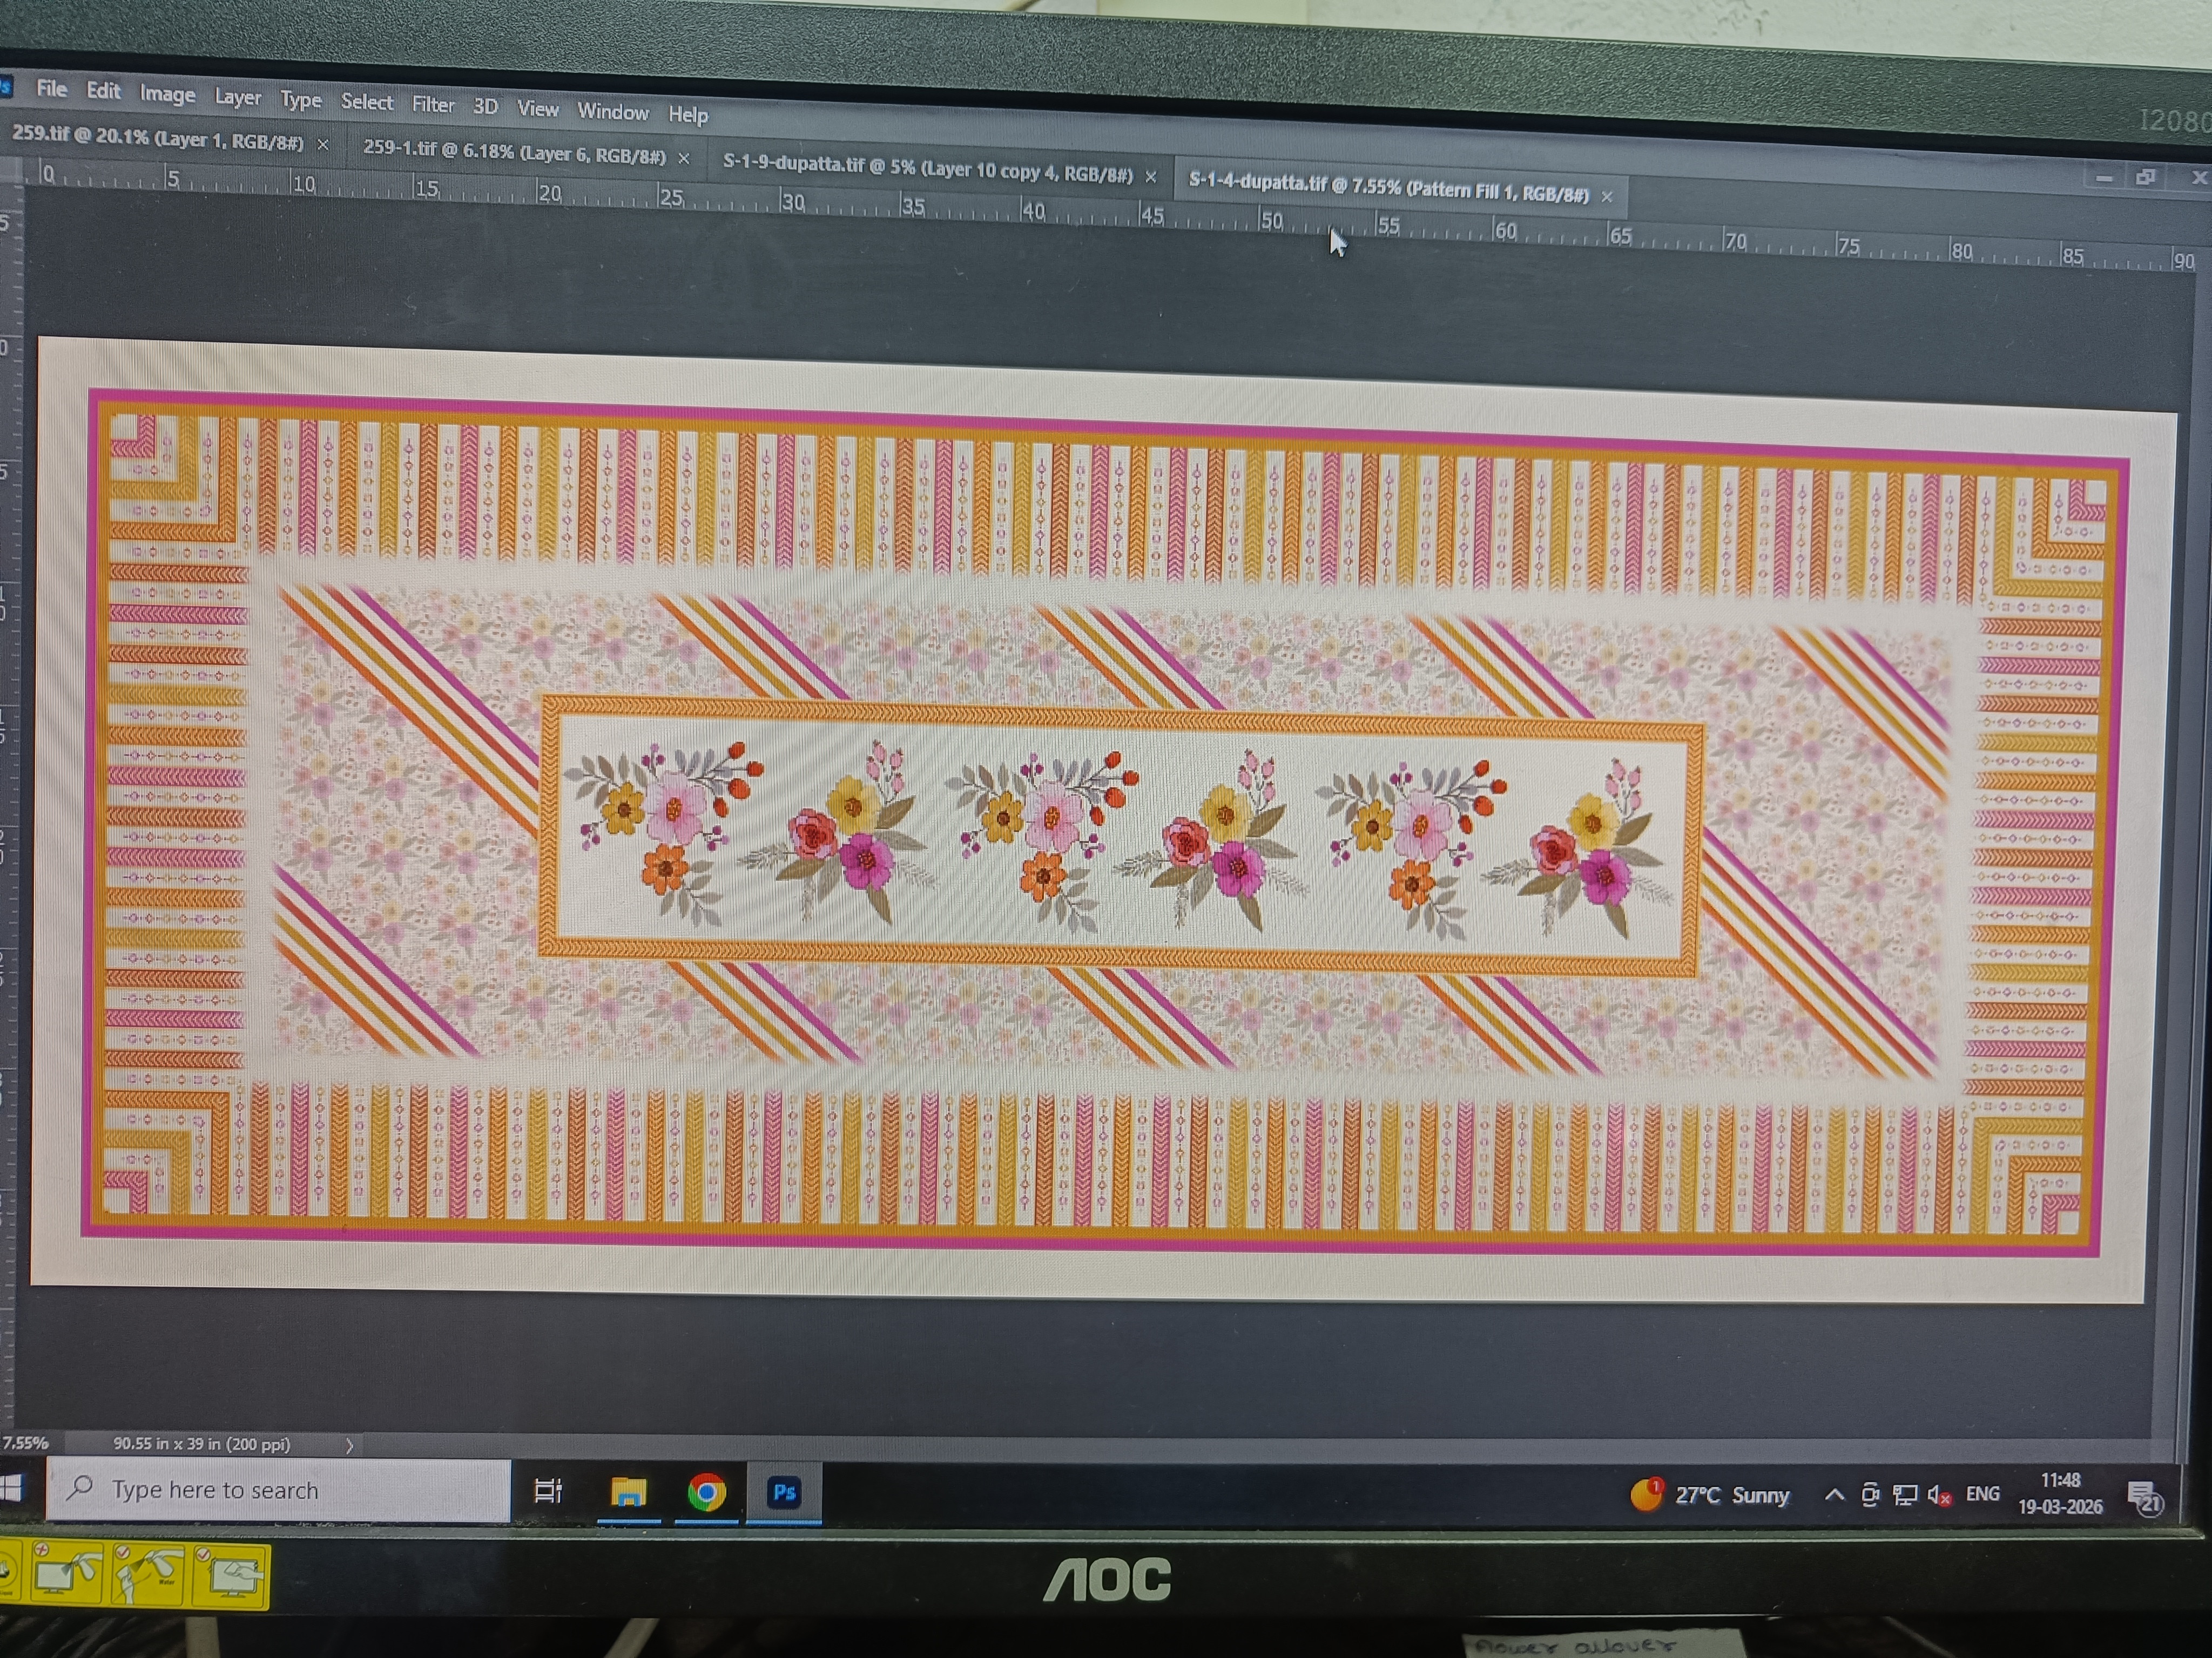The width and height of the screenshot is (2212, 1658).
Task: Close the S-1-4-dupatta.tif document tab
Action: (x=1607, y=197)
